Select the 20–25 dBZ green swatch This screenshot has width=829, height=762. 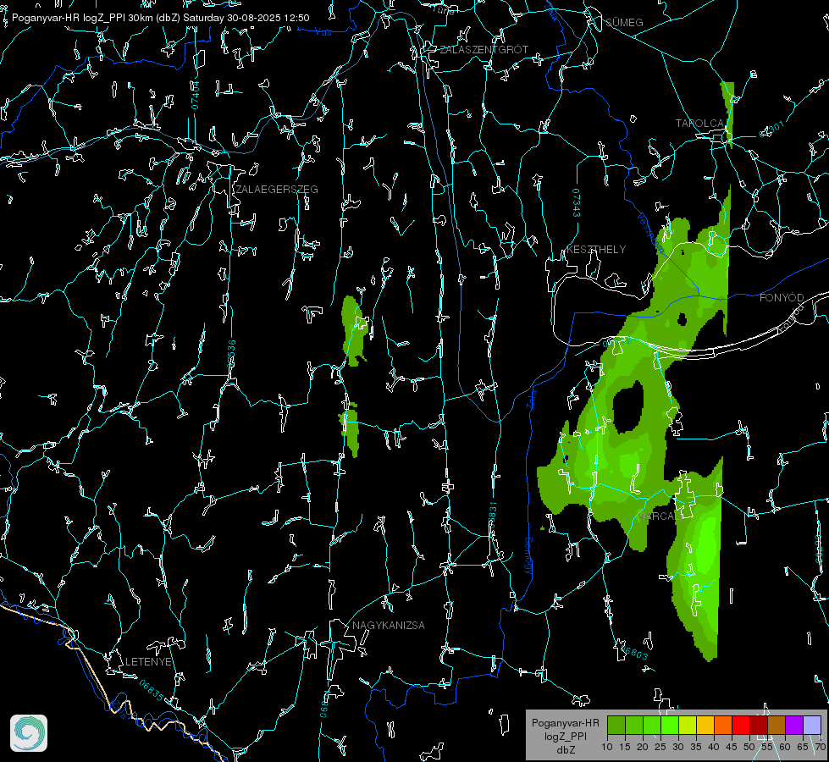(x=652, y=725)
